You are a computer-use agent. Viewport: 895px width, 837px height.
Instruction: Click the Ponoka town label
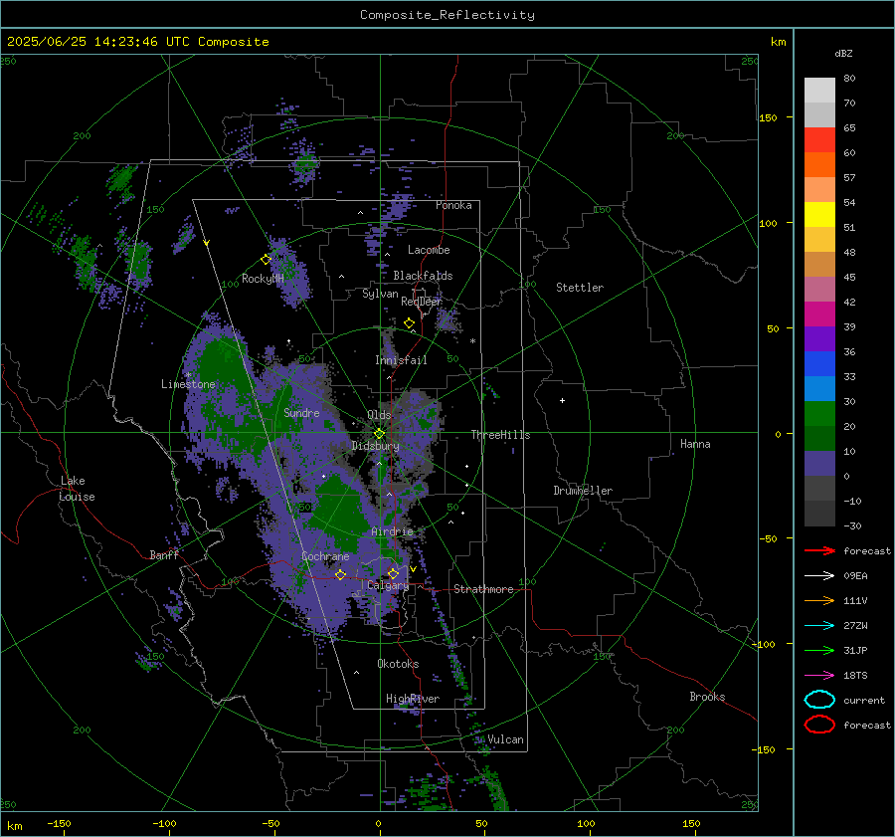point(453,205)
